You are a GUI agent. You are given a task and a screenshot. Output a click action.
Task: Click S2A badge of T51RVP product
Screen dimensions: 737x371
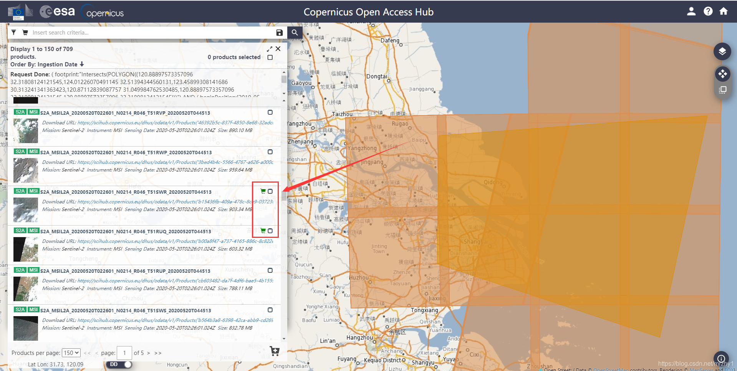tap(20, 112)
